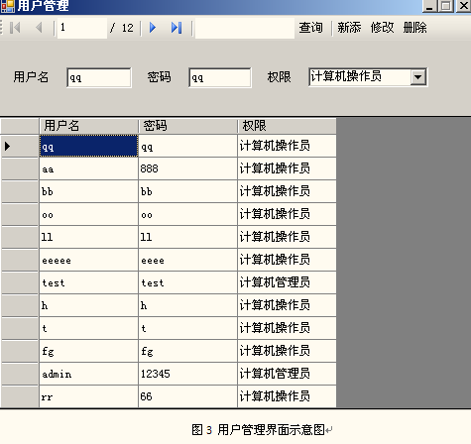Click the current row indicator arrow
The image size is (471, 444).
tap(7, 146)
